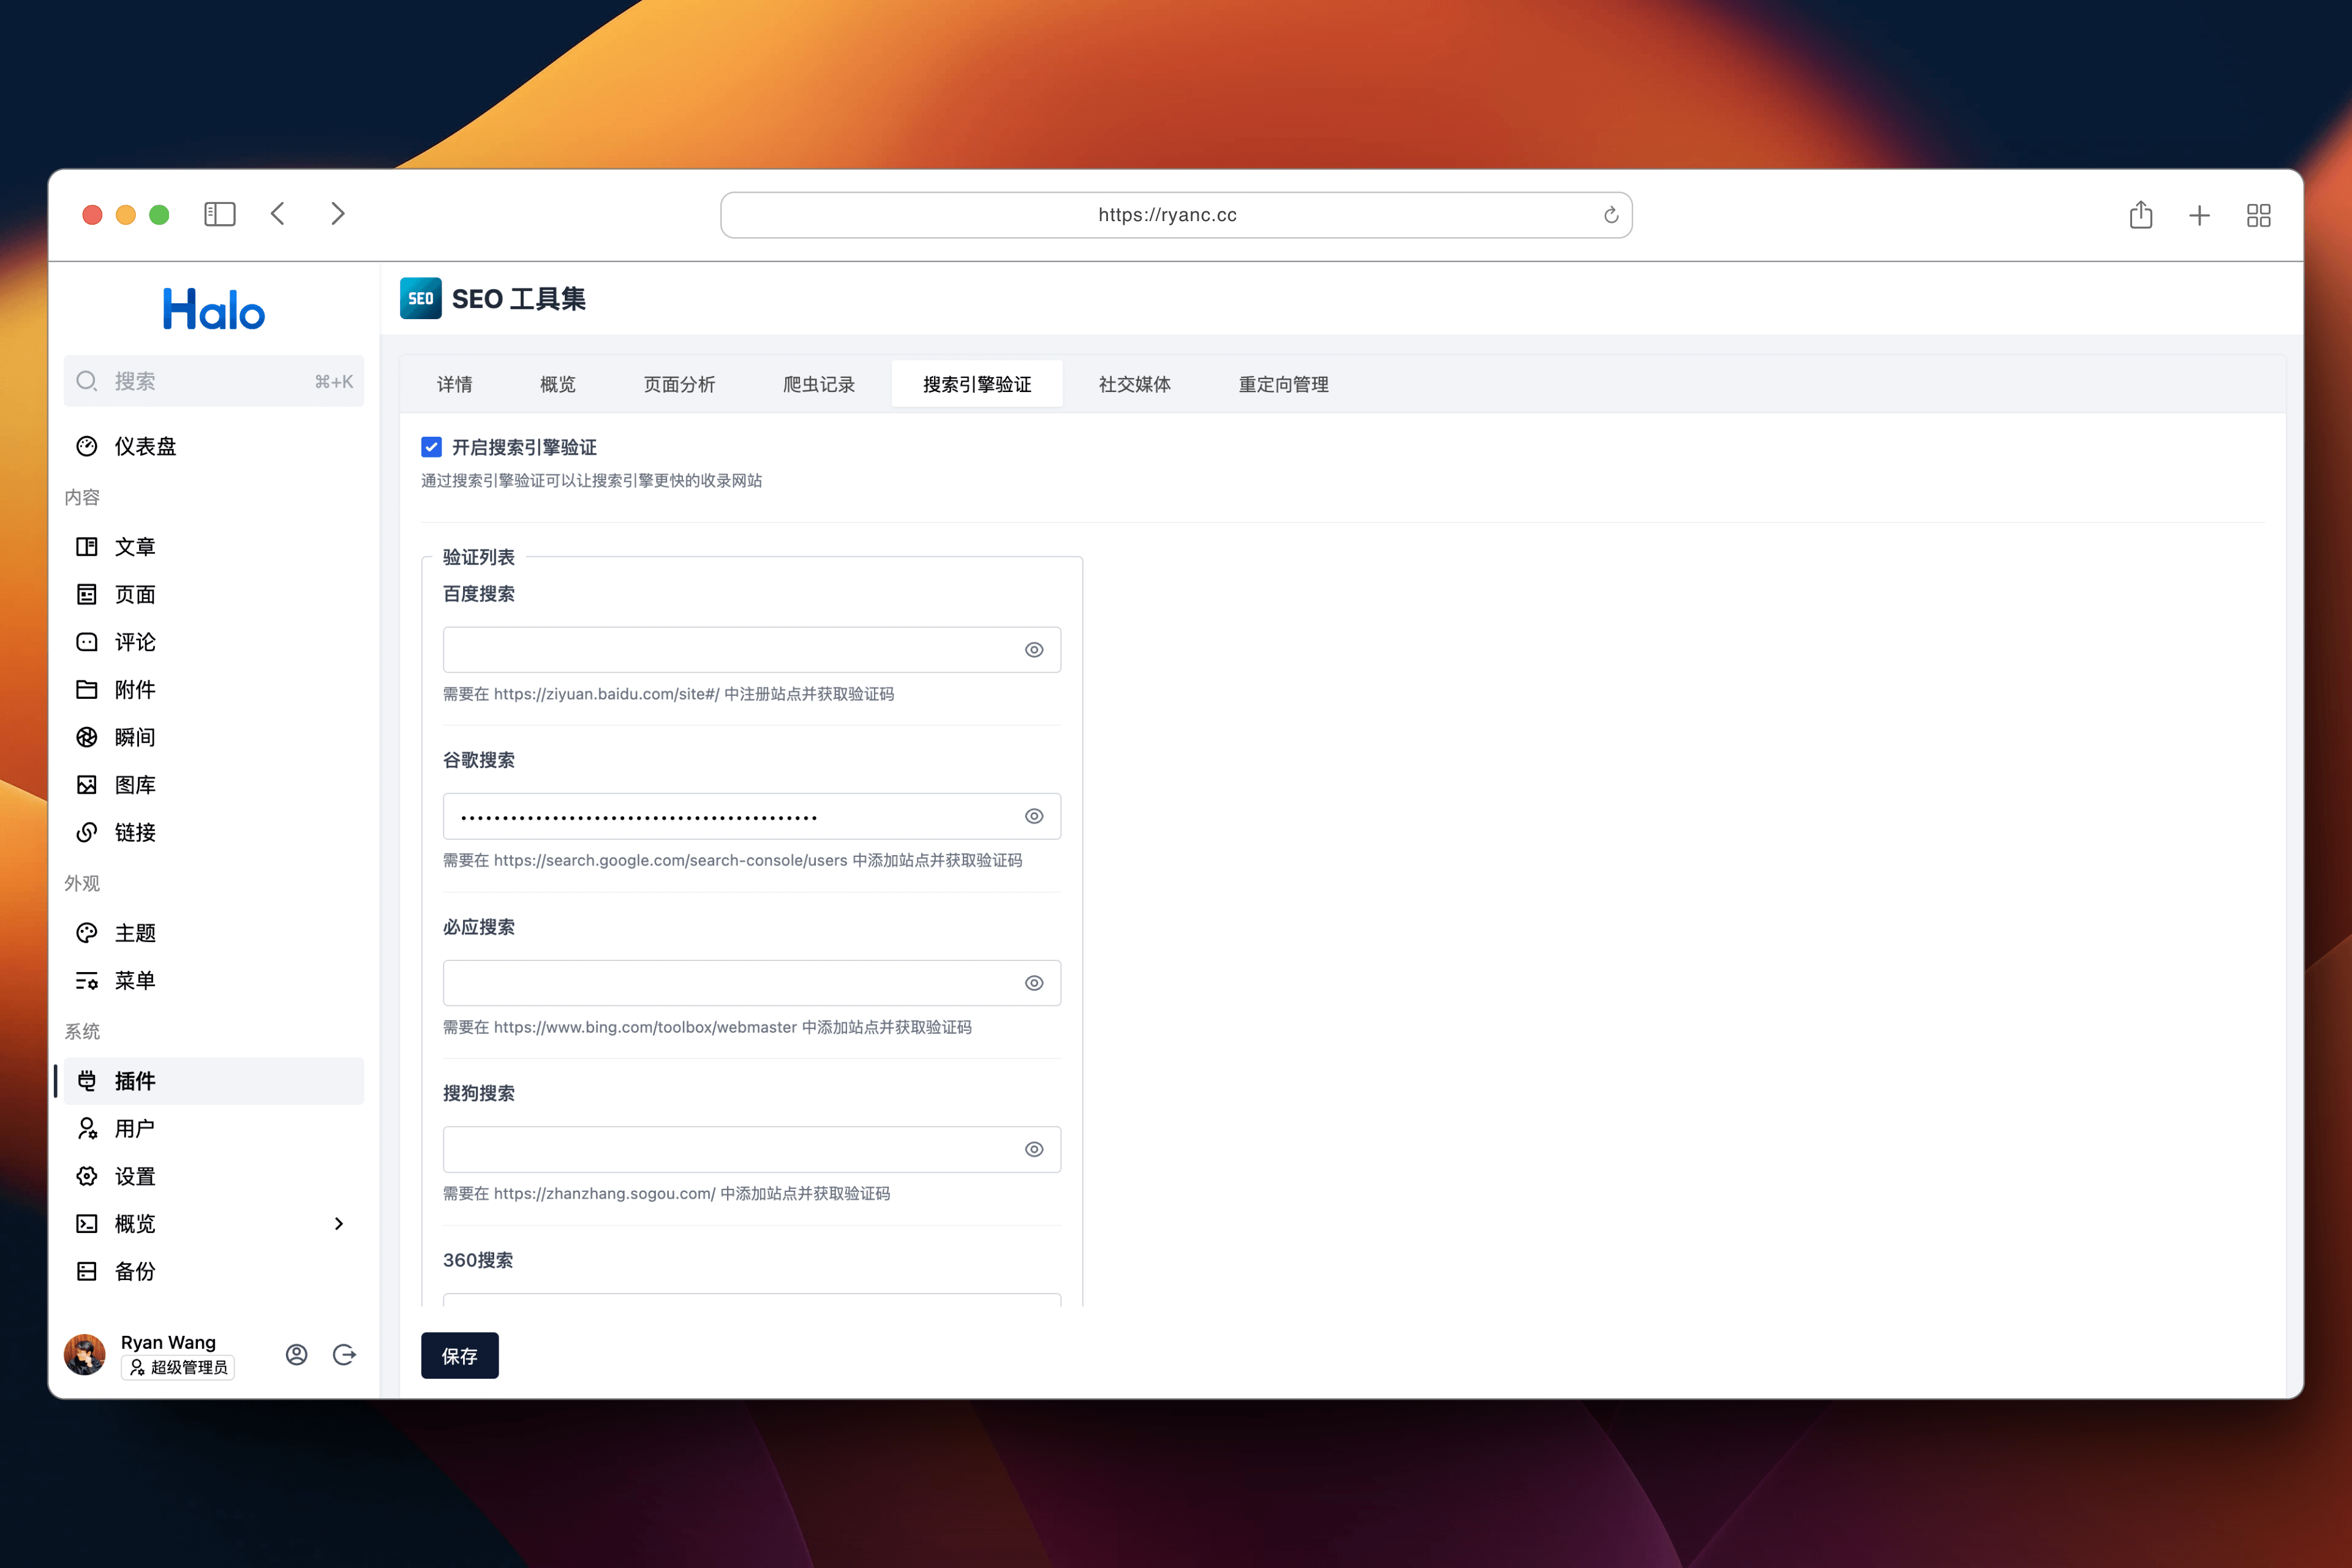Click into the 谷歌搜索 verification field
This screenshot has height=1568, width=2352.
coord(752,816)
